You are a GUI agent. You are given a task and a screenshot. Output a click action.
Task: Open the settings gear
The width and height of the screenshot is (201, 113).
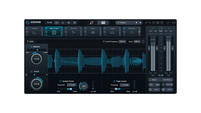(x=158, y=23)
